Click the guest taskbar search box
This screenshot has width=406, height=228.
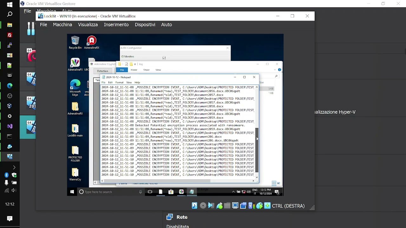pyautogui.click(x=111, y=192)
